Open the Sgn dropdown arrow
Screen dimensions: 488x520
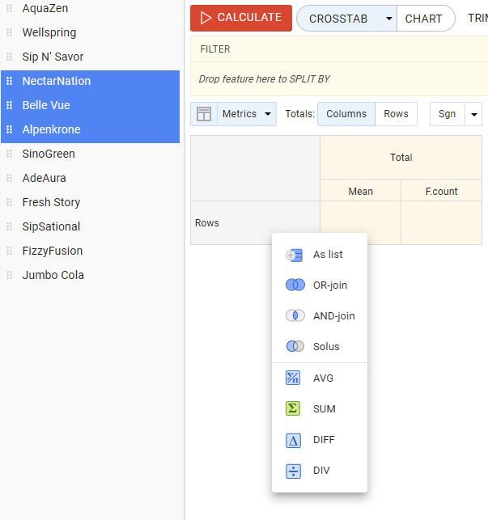click(x=473, y=115)
